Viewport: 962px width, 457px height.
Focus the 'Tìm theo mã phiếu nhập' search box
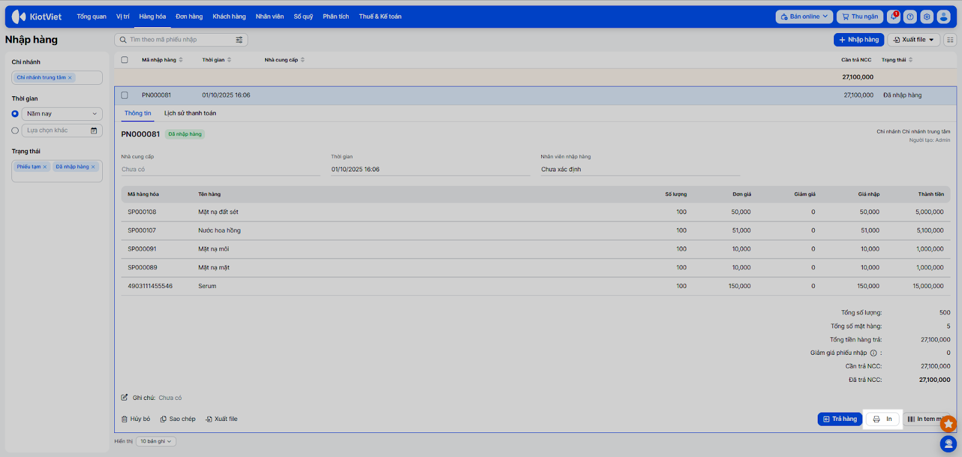(181, 40)
